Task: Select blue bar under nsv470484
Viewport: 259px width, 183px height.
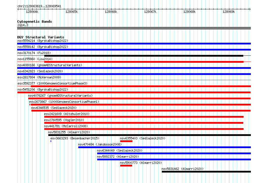Action: pos(164,147)
